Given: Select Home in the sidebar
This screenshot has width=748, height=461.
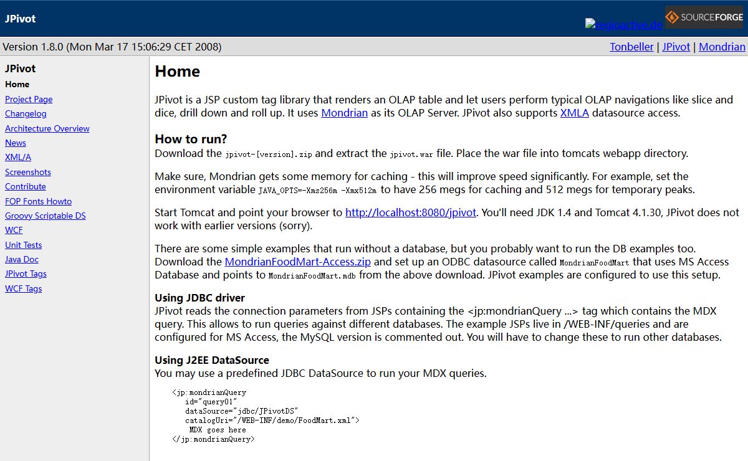Looking at the screenshot, I should pyautogui.click(x=17, y=84).
